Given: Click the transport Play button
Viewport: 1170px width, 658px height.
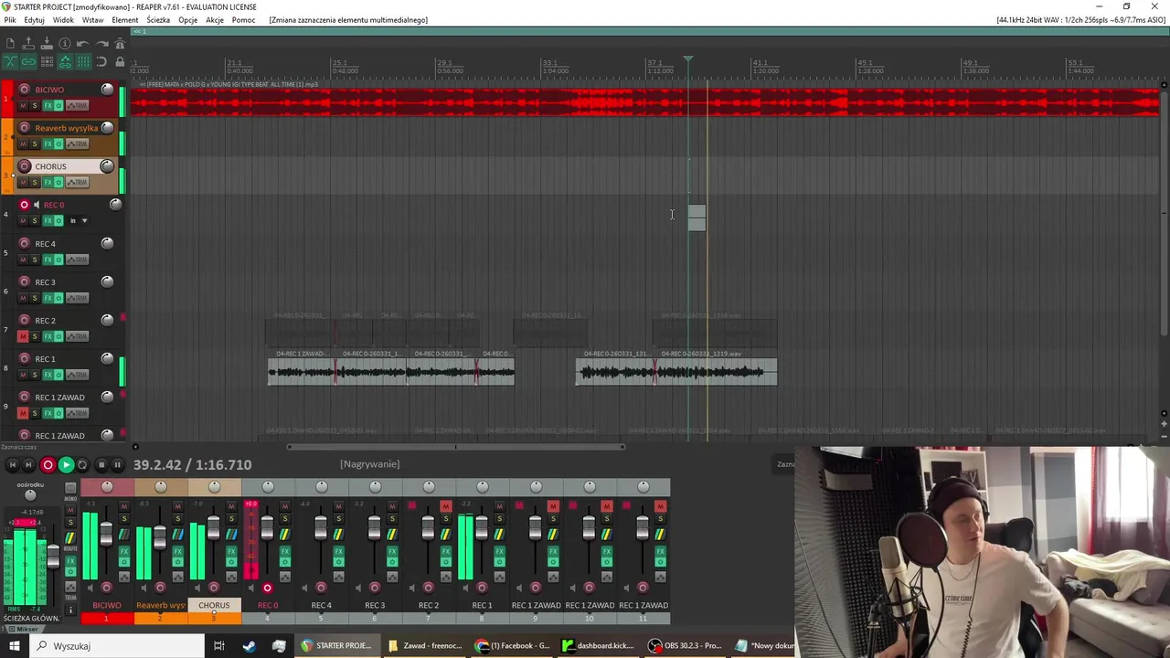Looking at the screenshot, I should (66, 465).
